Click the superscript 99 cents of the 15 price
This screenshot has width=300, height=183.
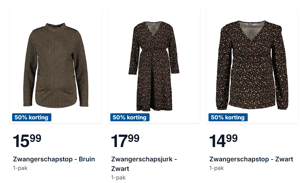click(35, 138)
